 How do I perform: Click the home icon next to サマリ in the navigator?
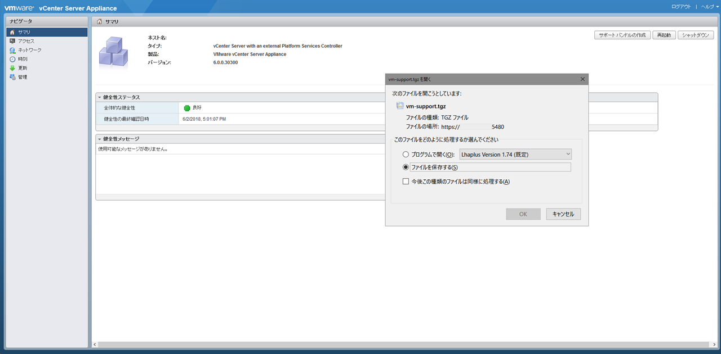coord(12,32)
